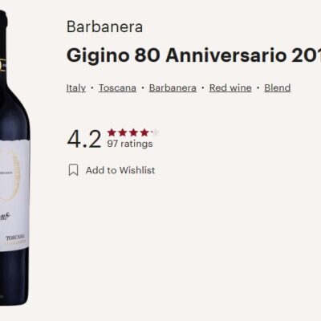
Task: Click the bookmark wishlist icon
Action: tap(73, 170)
